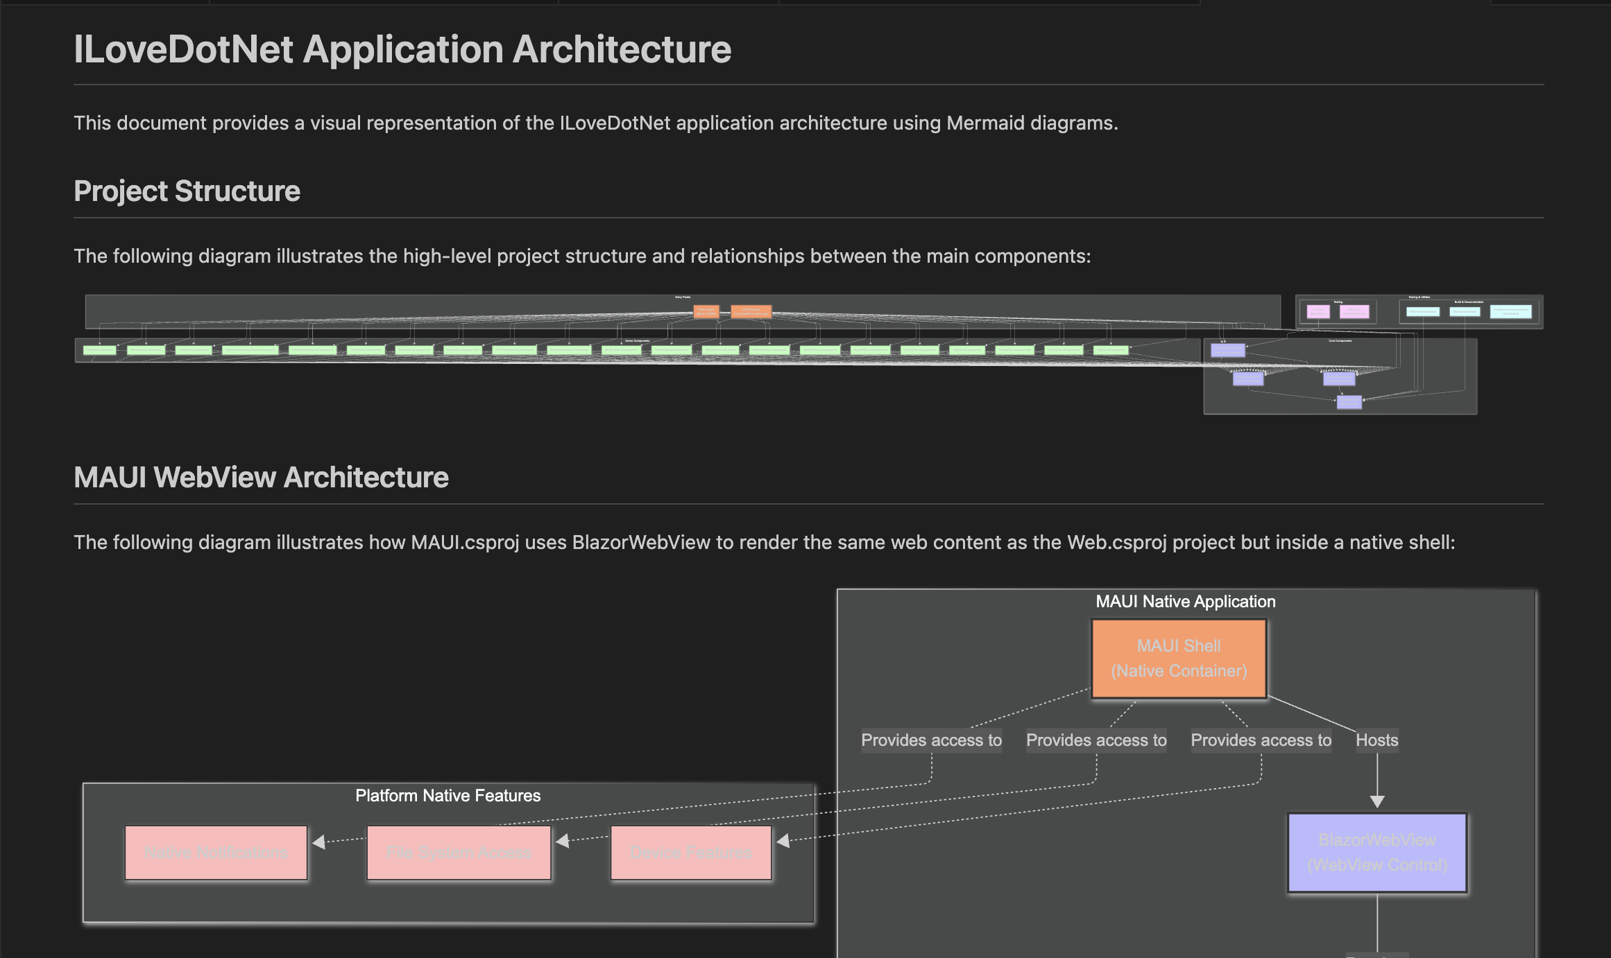Click the 'Platform Native Features' group title
The width and height of the screenshot is (1611, 958).
point(448,796)
